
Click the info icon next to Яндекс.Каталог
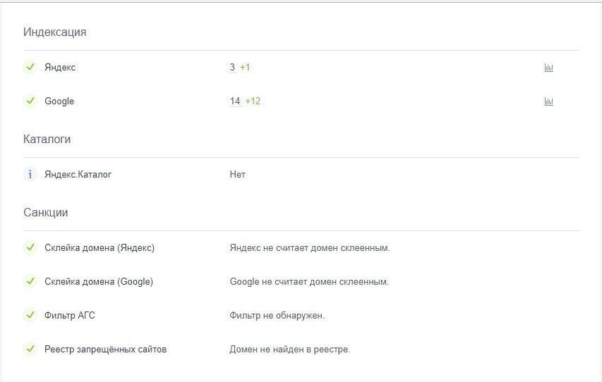(30, 174)
